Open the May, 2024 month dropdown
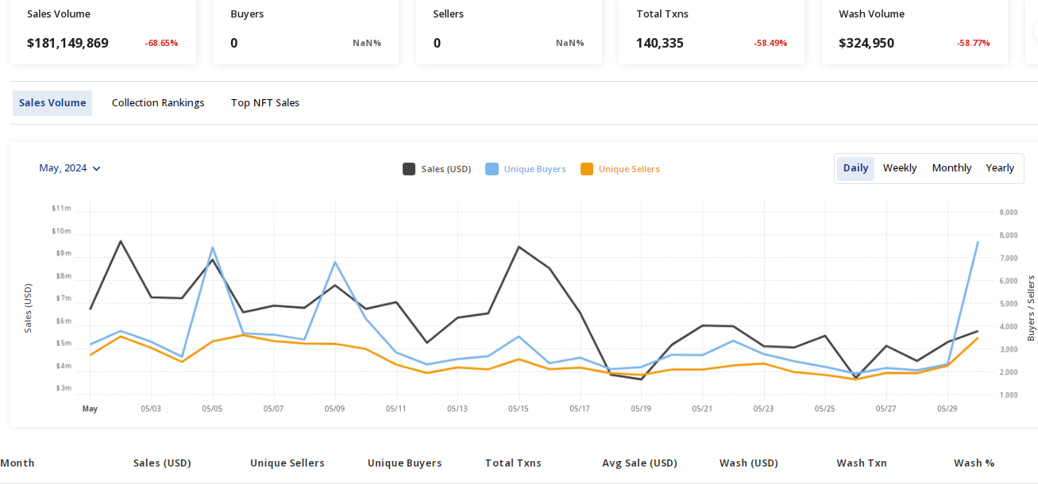 70,168
